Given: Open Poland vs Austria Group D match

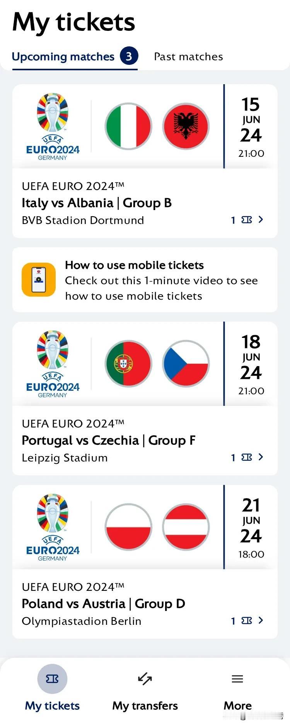Looking at the screenshot, I should [x=103, y=604].
